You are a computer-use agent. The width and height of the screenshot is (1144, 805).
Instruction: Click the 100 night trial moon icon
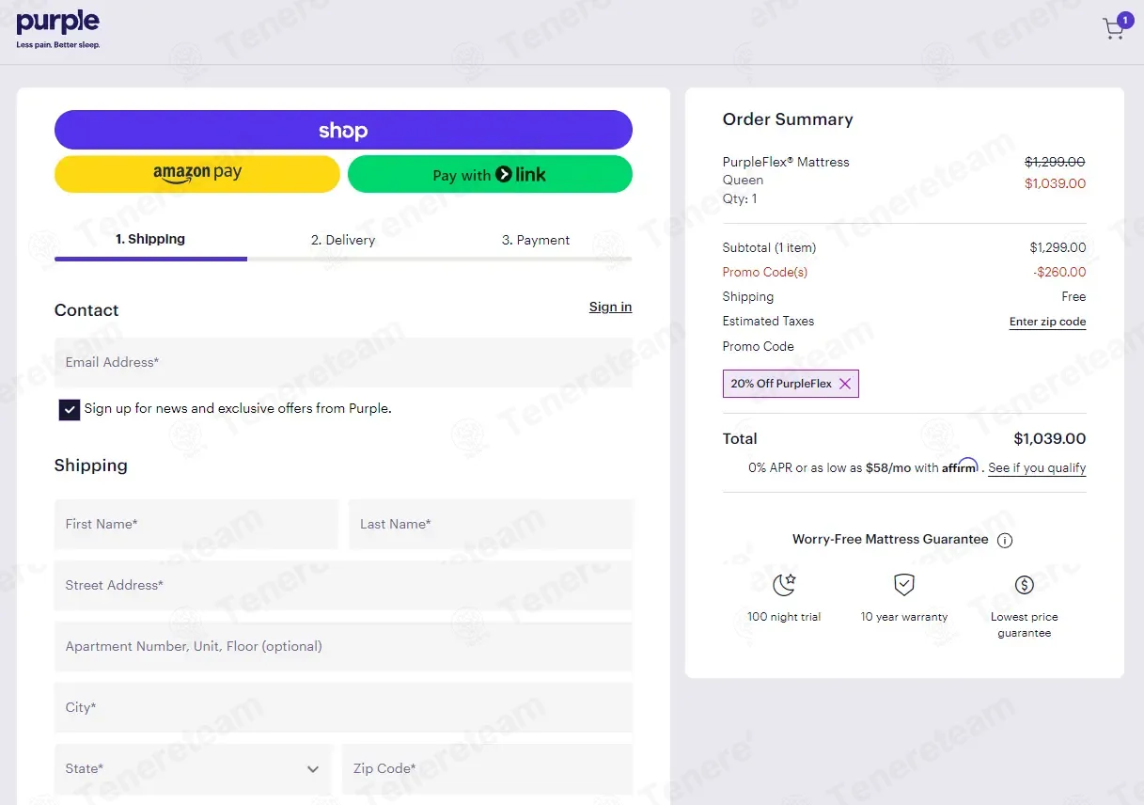[784, 585]
